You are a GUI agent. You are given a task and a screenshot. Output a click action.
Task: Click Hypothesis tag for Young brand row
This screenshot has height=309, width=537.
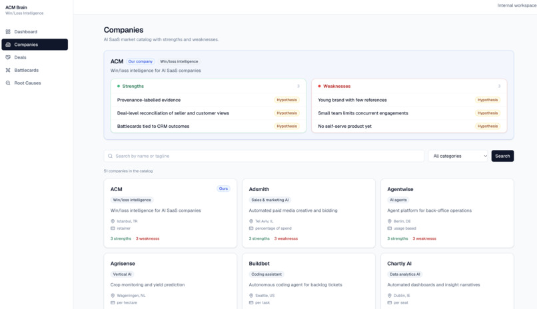point(488,100)
